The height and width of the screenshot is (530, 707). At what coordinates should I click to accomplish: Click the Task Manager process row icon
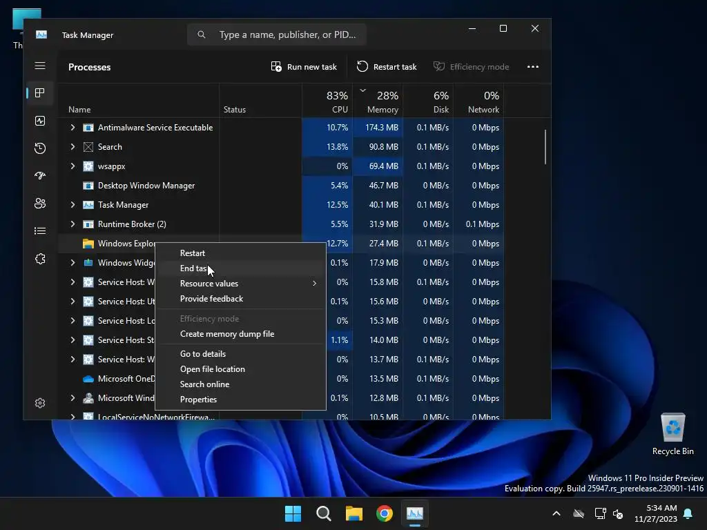click(x=88, y=205)
